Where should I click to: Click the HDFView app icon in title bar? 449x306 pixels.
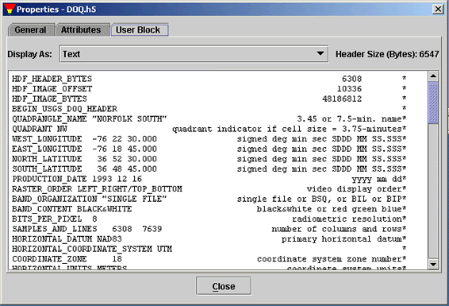(10, 10)
